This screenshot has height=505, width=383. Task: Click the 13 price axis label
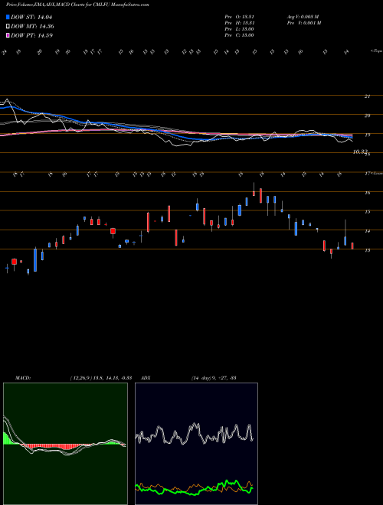coord(367,250)
